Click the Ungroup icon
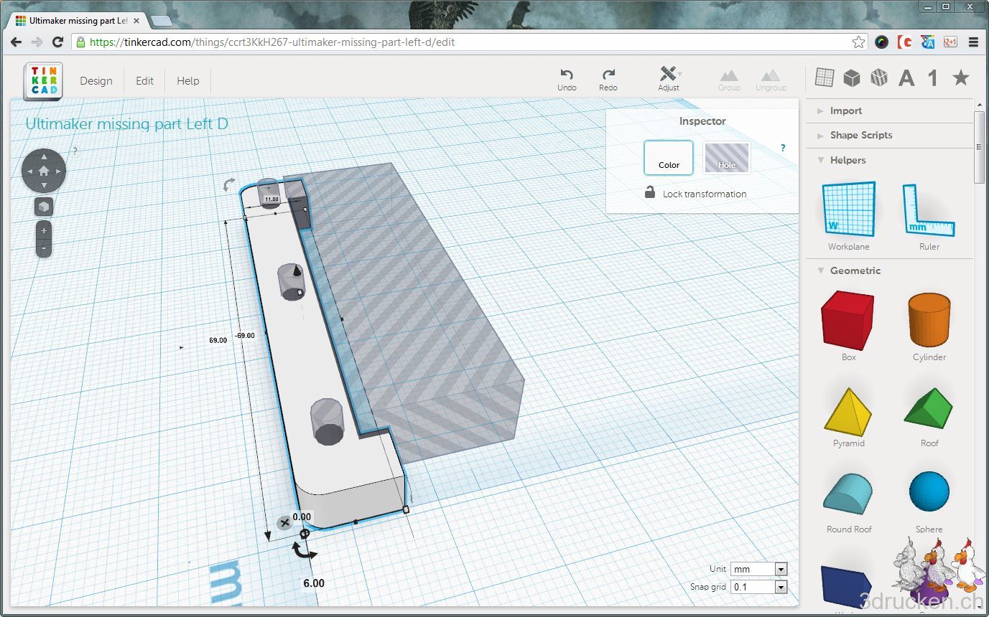Screen dimensions: 989x617 point(771,80)
